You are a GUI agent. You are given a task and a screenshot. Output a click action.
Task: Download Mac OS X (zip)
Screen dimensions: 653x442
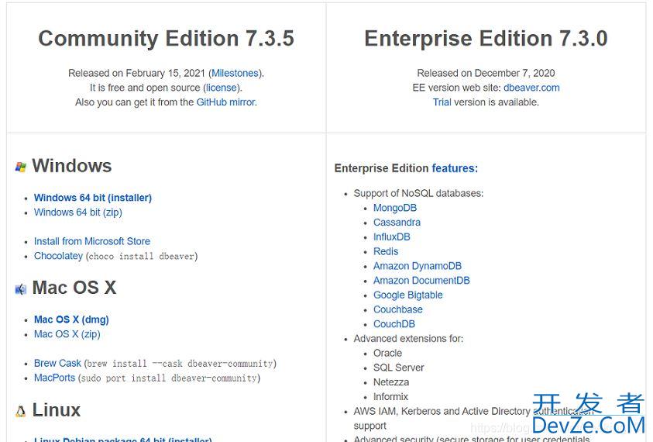(x=67, y=334)
